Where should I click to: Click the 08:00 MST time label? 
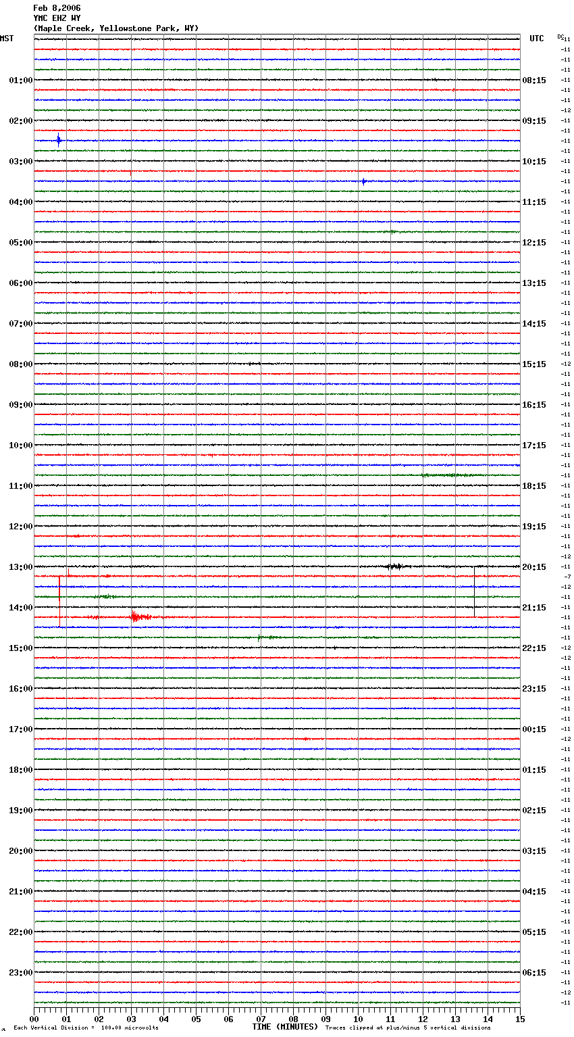click(x=21, y=364)
